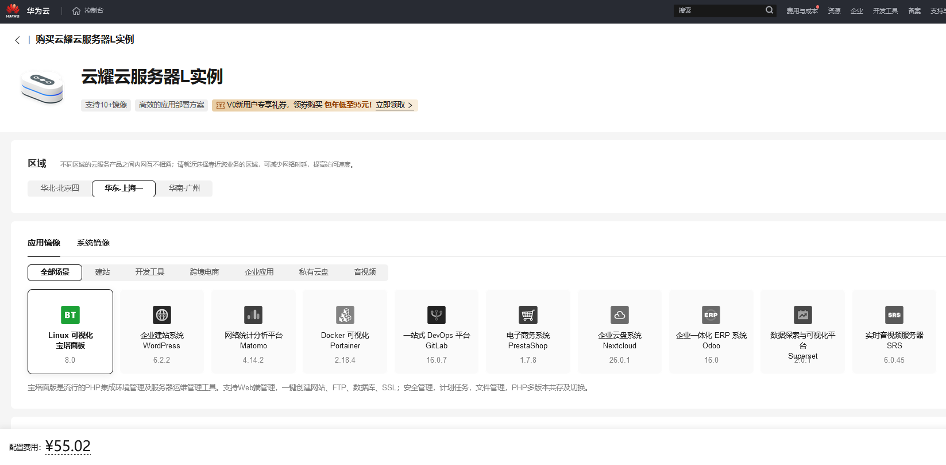Image resolution: width=946 pixels, height=465 pixels.
Task: Choose region 华北-北京四
Action: [x=60, y=189]
